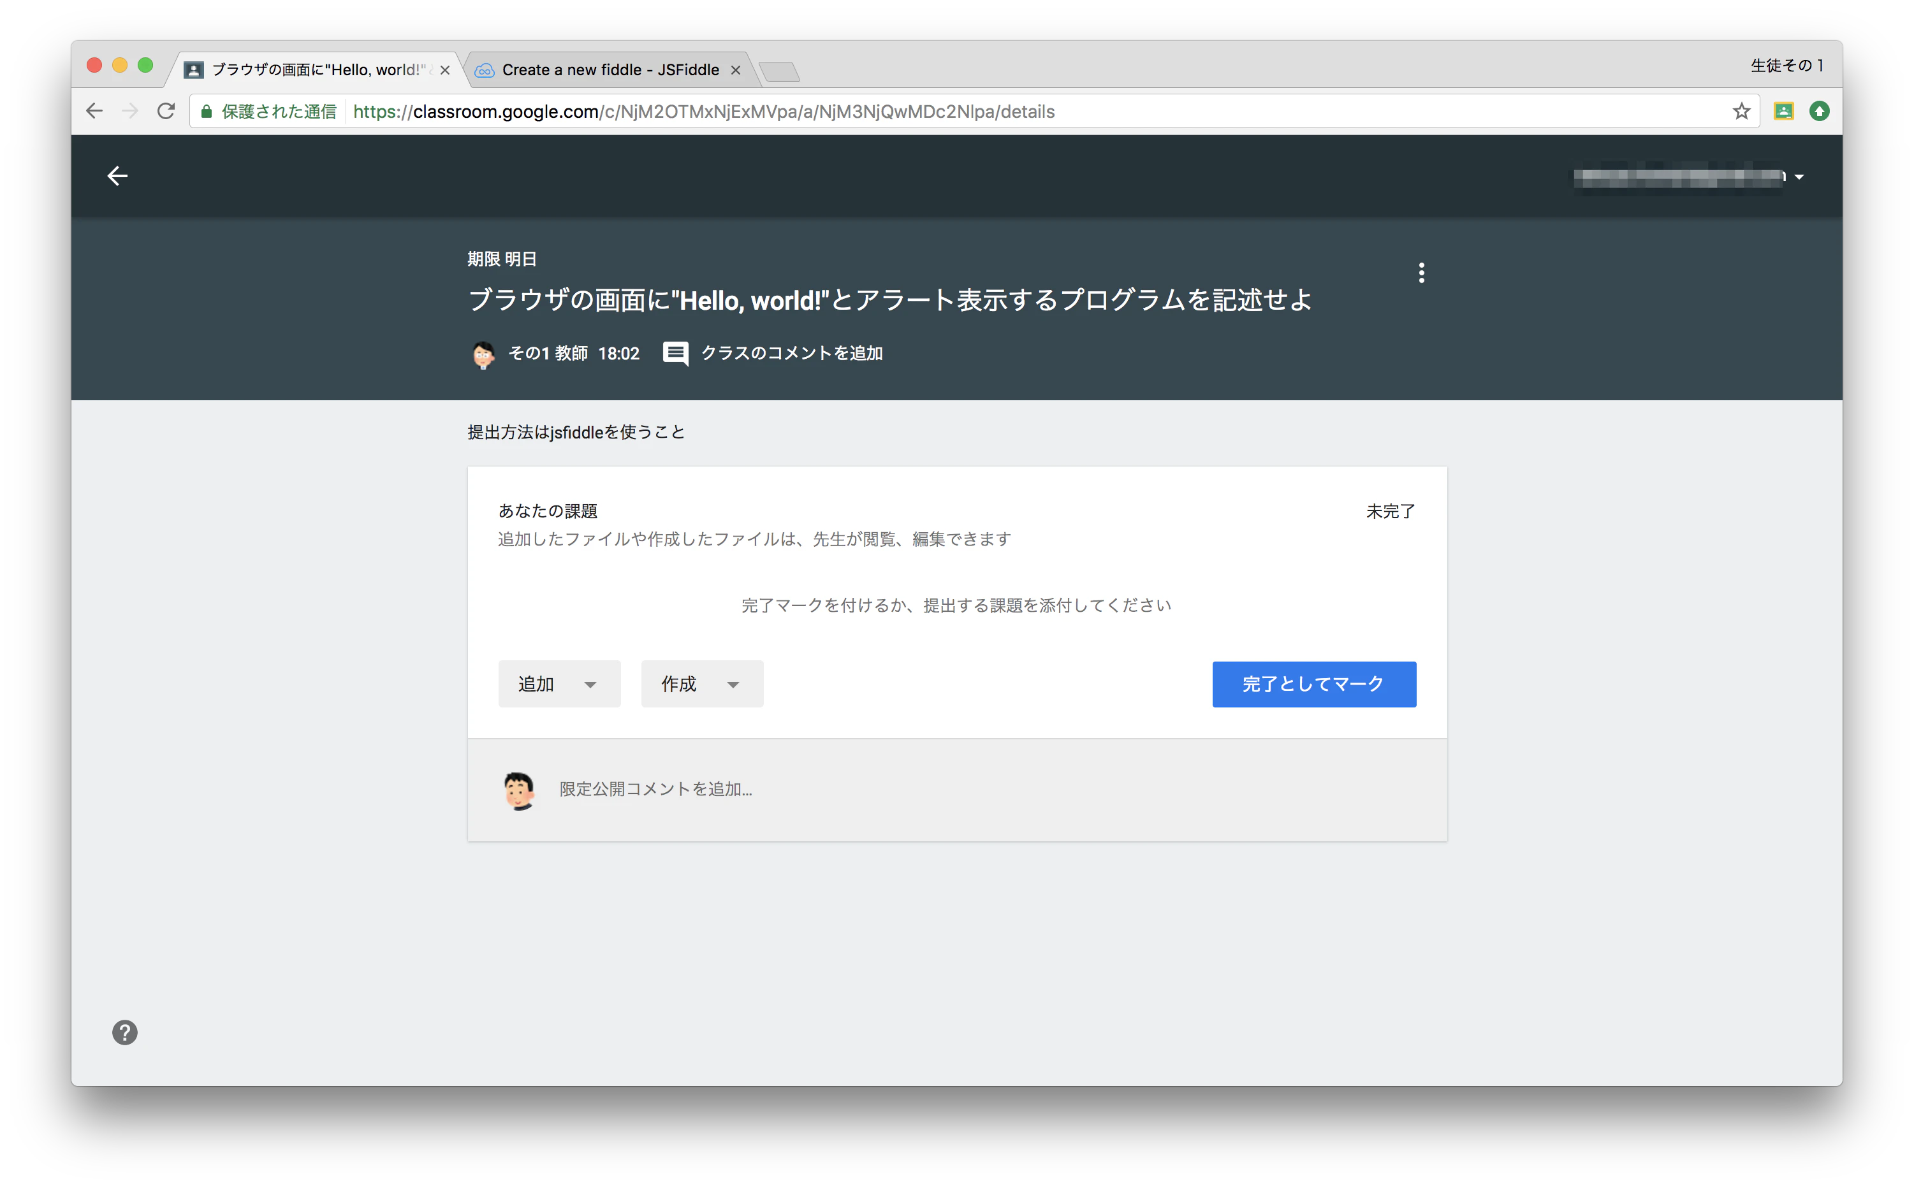The image size is (1914, 1188).
Task: Close the Hello, world! Classroom tab
Action: (x=445, y=70)
